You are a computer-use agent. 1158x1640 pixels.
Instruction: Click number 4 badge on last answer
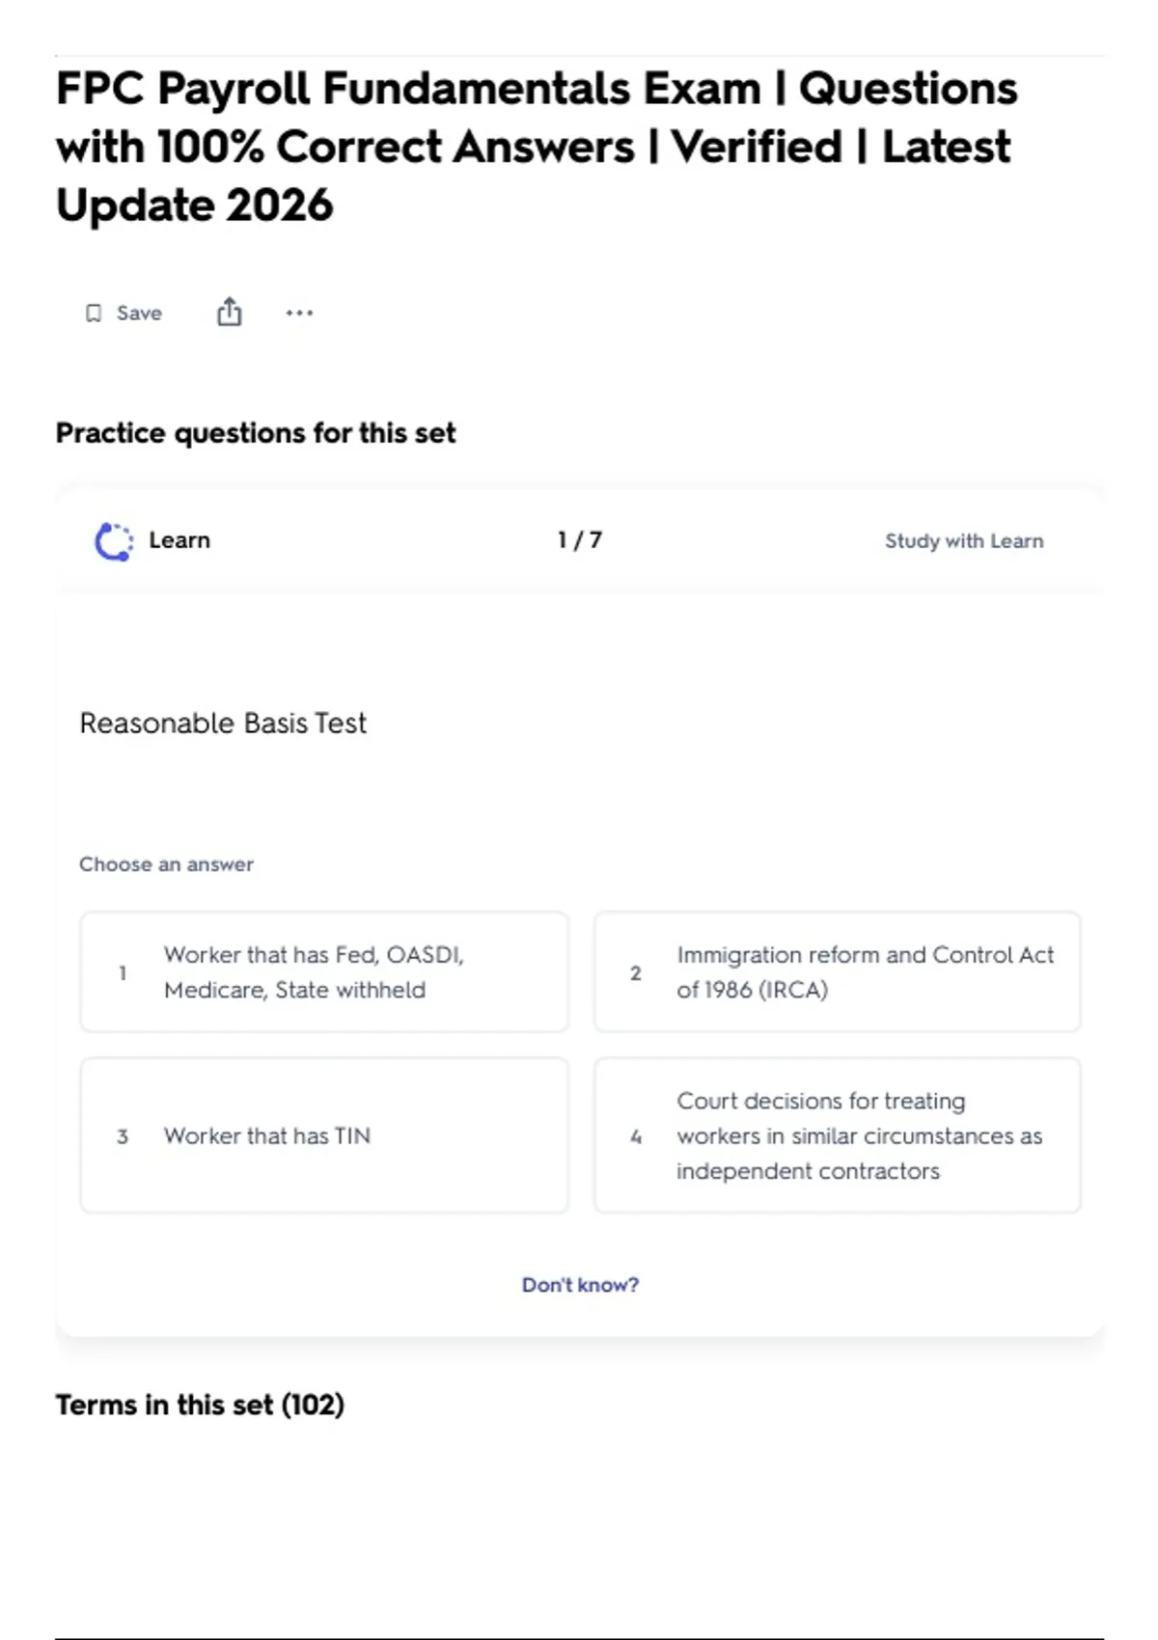pos(636,1136)
